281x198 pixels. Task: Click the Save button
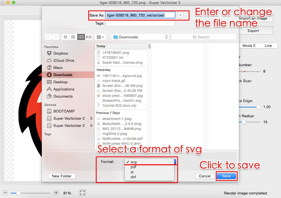(x=226, y=176)
